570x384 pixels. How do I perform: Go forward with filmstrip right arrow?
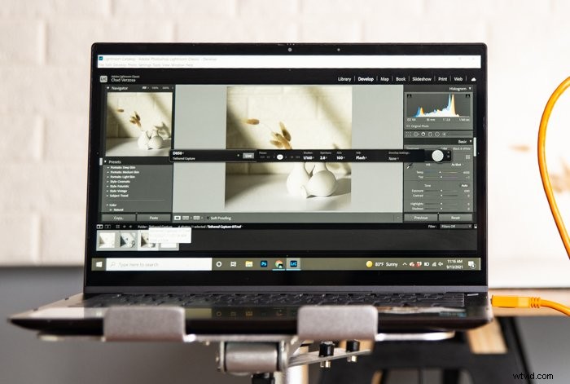click(130, 227)
